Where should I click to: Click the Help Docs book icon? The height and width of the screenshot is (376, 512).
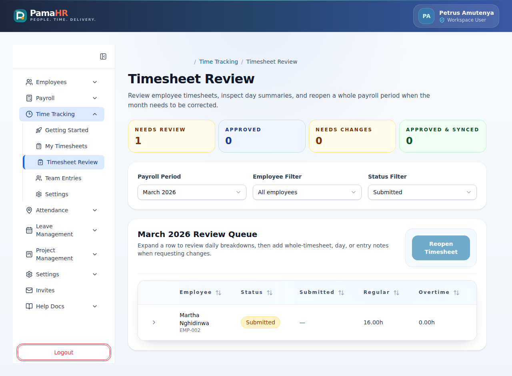(29, 306)
